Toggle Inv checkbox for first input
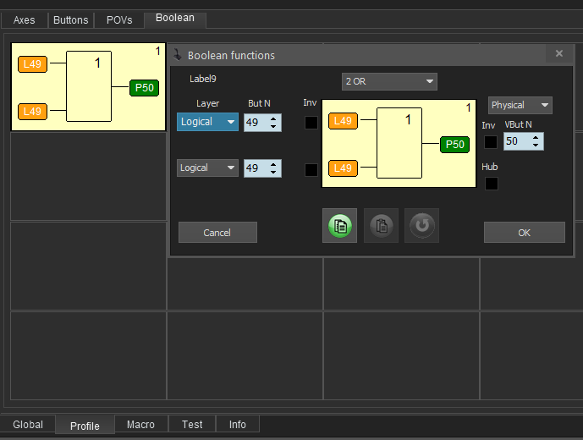This screenshot has height=440, width=583. [311, 123]
